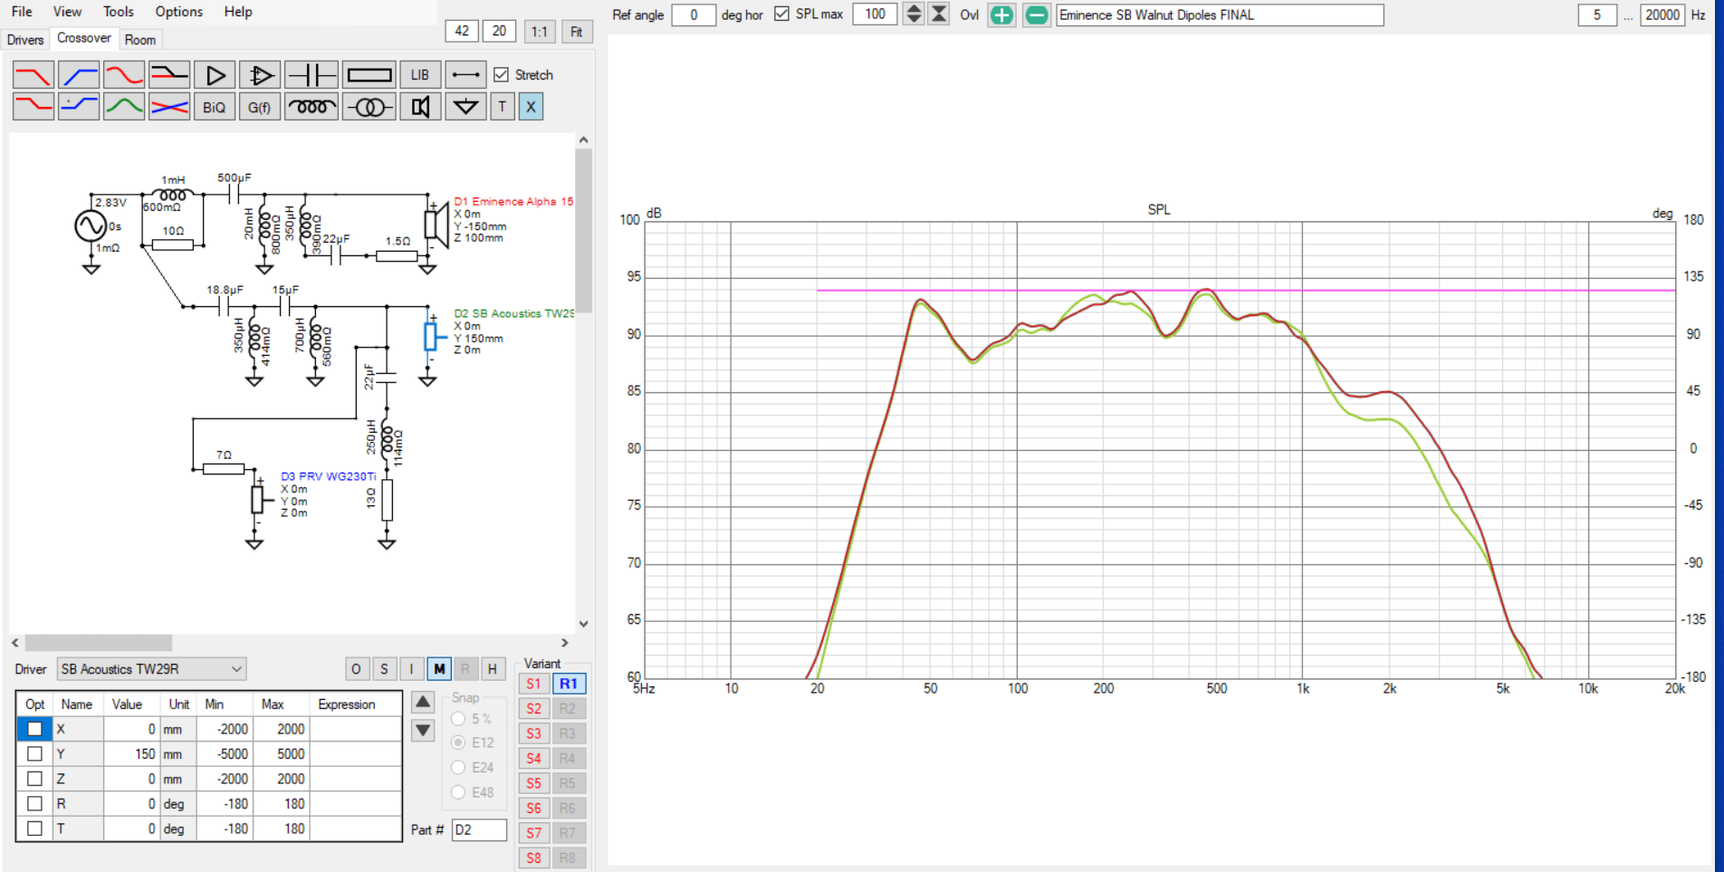1724x872 pixels.
Task: Adjust SPL max with the stepper arrows
Action: click(914, 14)
